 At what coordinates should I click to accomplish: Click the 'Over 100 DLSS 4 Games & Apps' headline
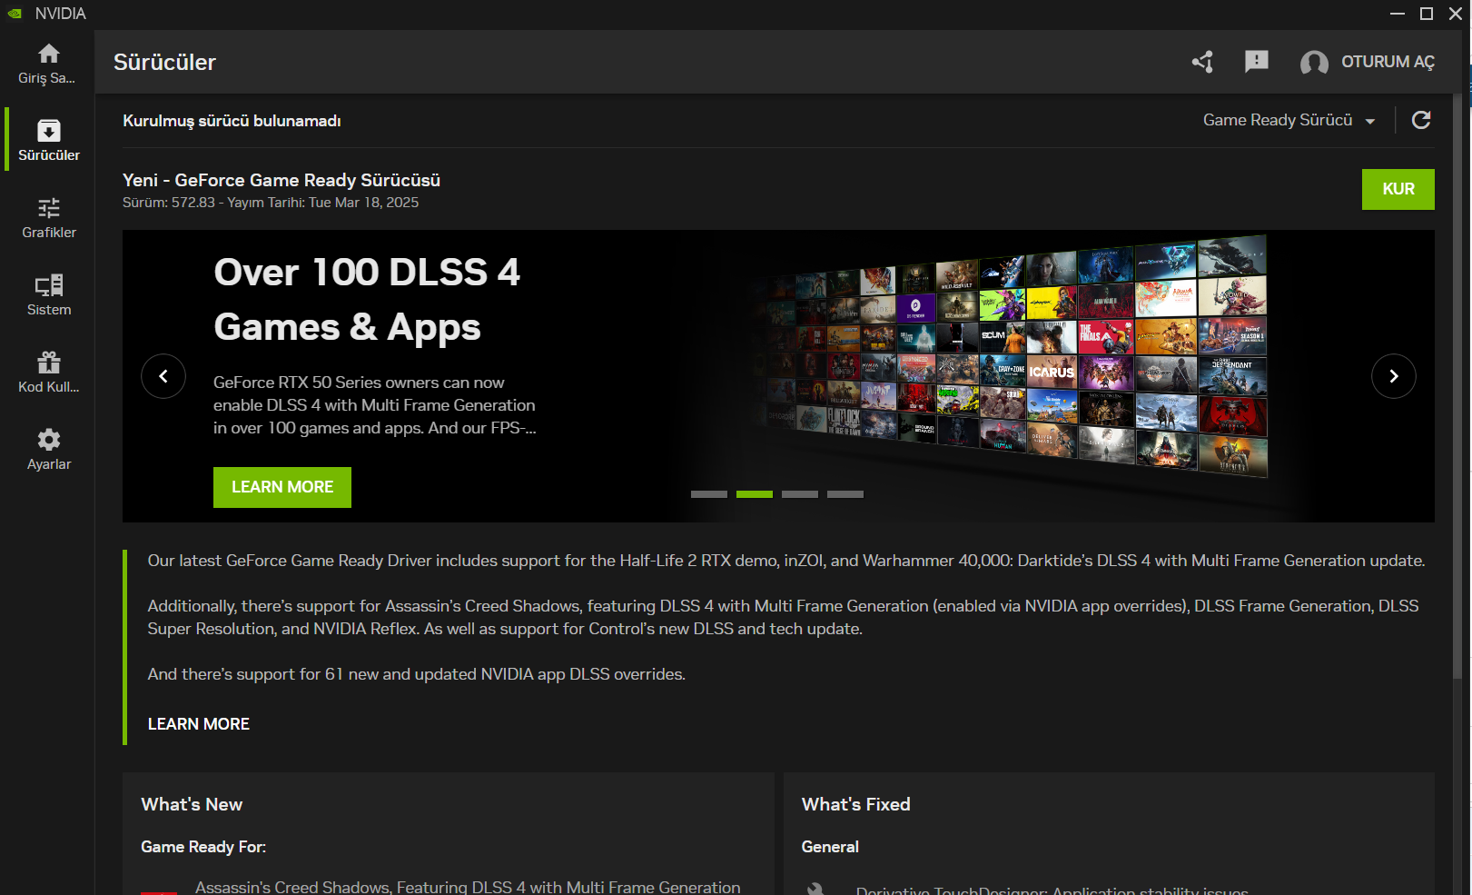(367, 300)
